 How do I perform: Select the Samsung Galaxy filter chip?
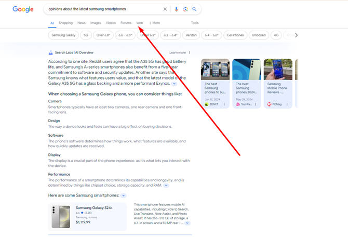62,35
